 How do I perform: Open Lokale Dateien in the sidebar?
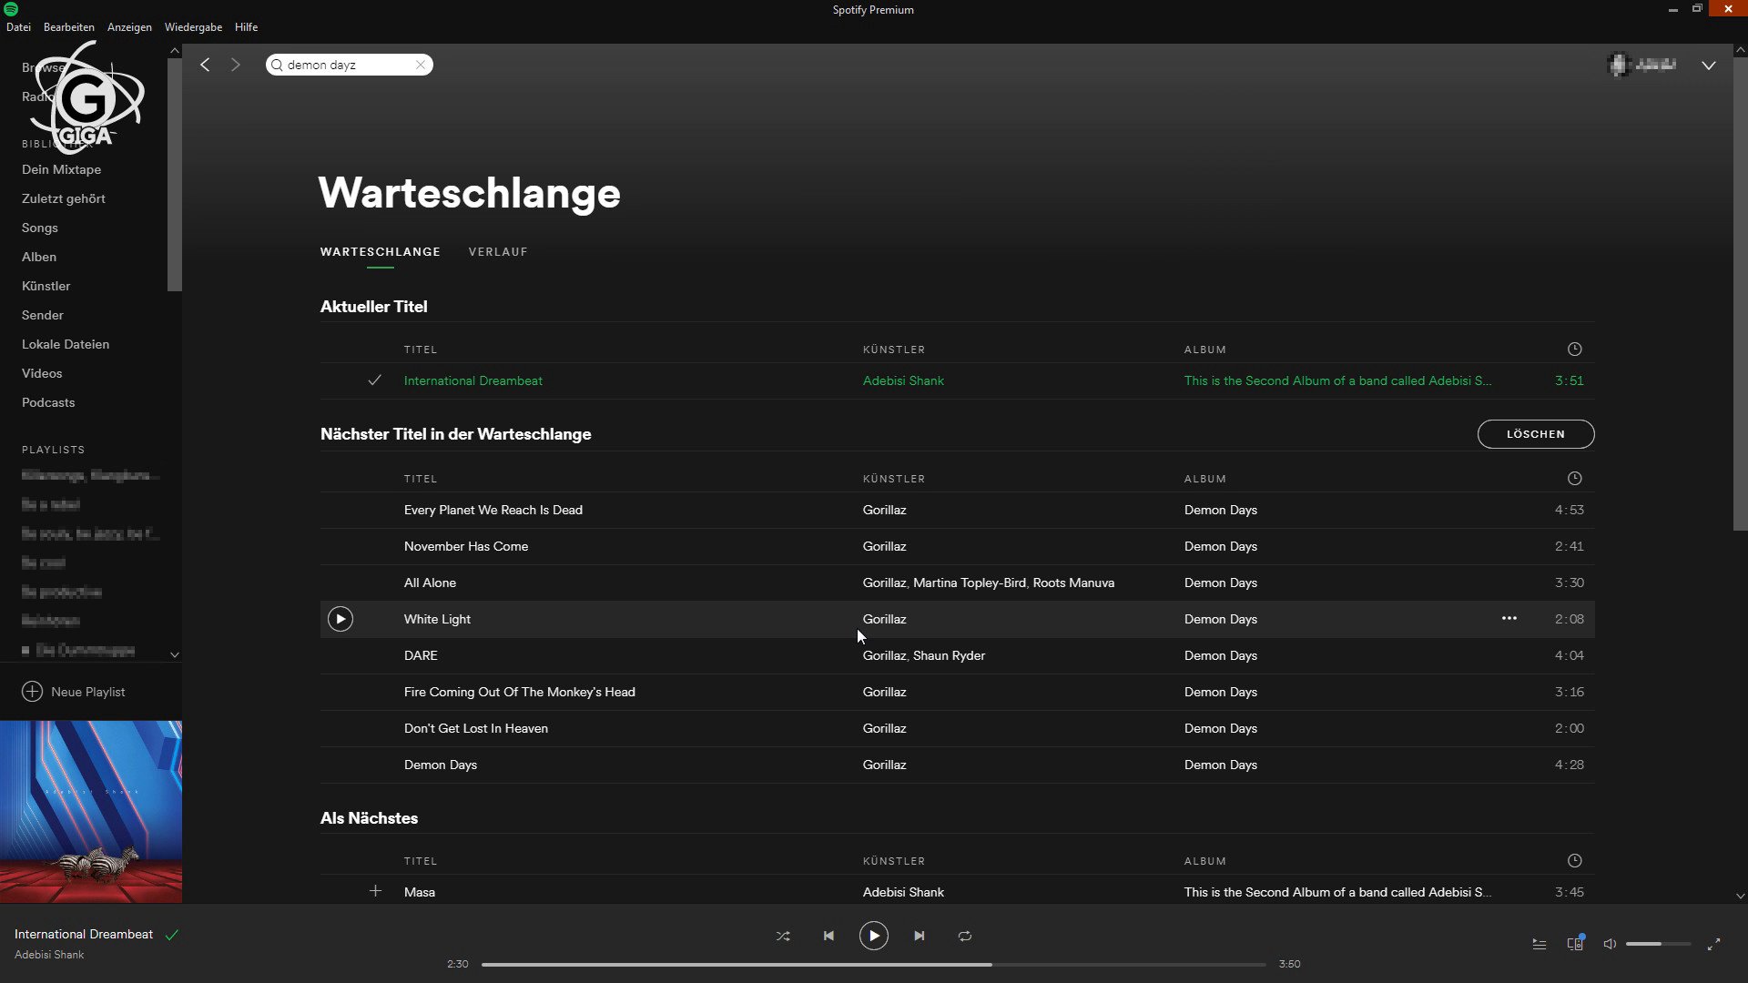point(66,344)
